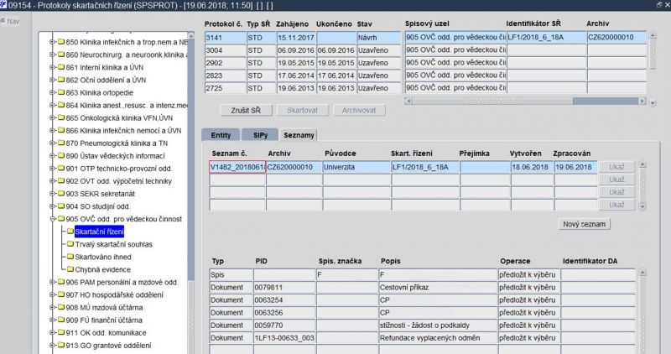Click the Seznam č. field V1482_2018061

[x=237, y=167]
